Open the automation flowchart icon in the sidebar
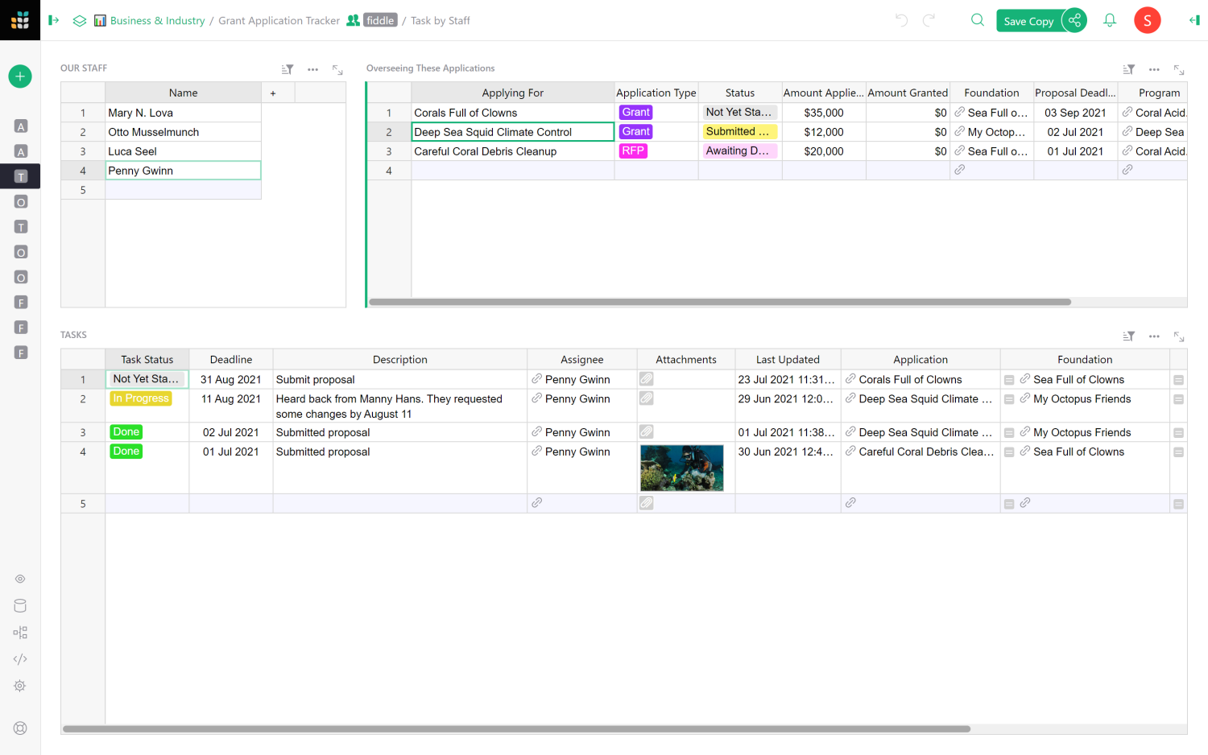The image size is (1208, 755). (19, 632)
